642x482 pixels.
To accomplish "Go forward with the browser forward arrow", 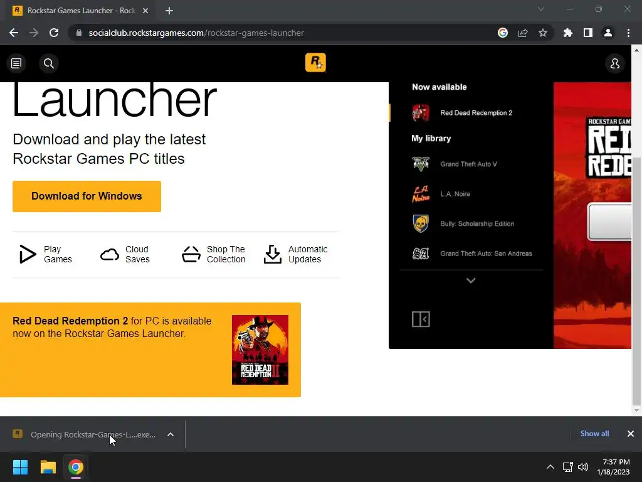I will point(34,33).
